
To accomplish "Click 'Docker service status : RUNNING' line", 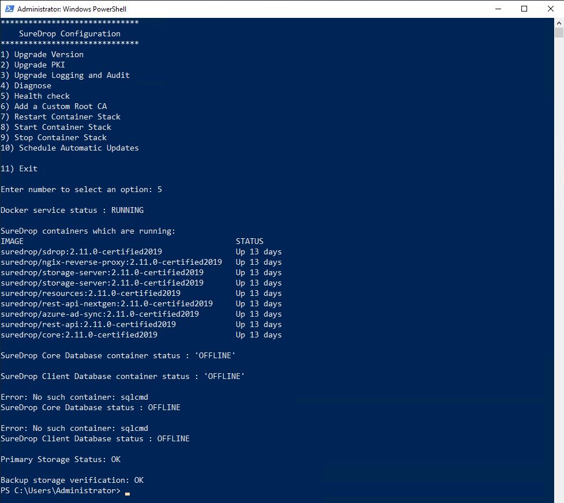I will click(x=72, y=210).
